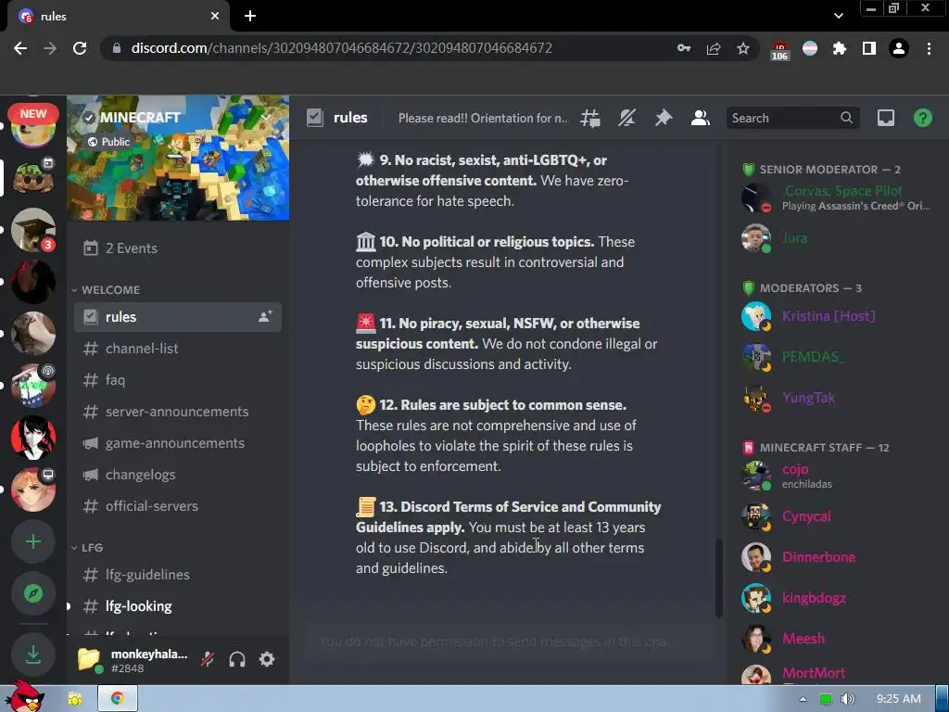Open the changelogs channel

click(177, 475)
